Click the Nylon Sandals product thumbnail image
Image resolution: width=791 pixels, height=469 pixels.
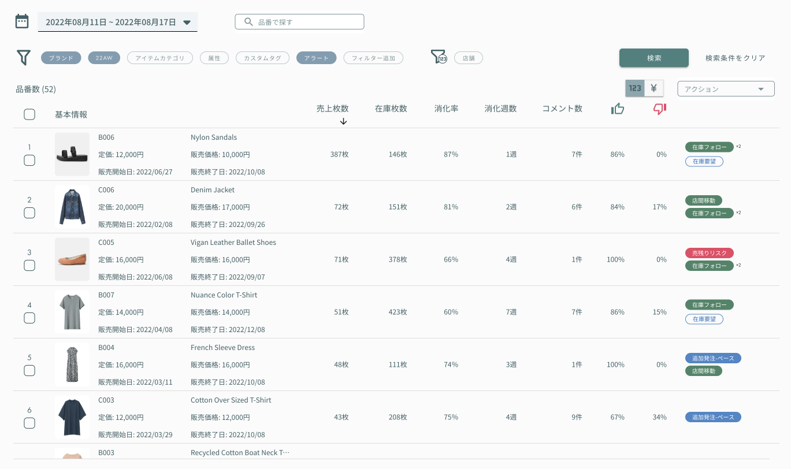pos(72,154)
